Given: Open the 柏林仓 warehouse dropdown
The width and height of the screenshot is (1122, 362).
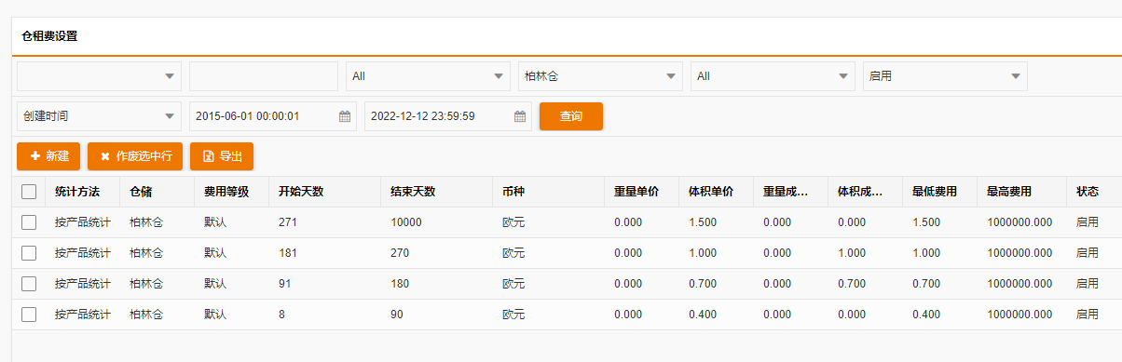Looking at the screenshot, I should pyautogui.click(x=600, y=76).
